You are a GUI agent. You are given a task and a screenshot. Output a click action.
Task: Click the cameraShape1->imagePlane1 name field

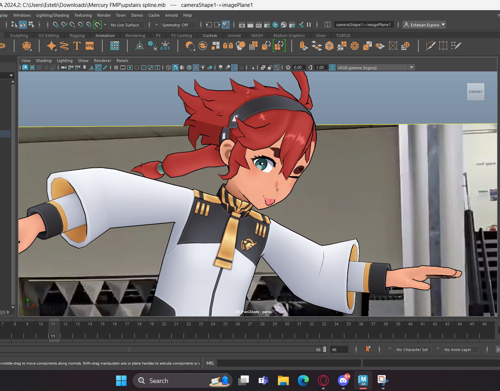(x=364, y=25)
